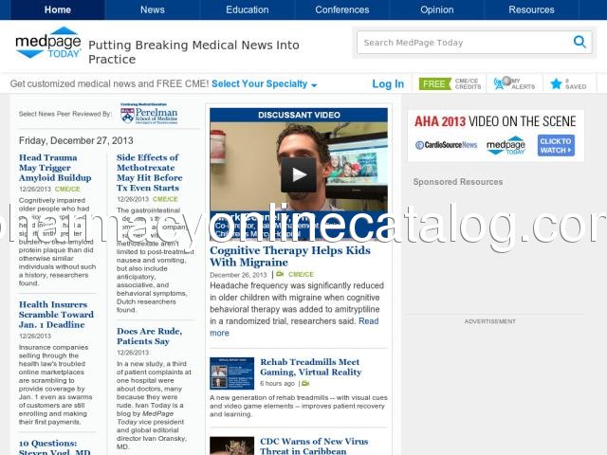Screen dimensions: 607x455
Task: Click the Perelman School of Medicine logo
Action: 149,114
